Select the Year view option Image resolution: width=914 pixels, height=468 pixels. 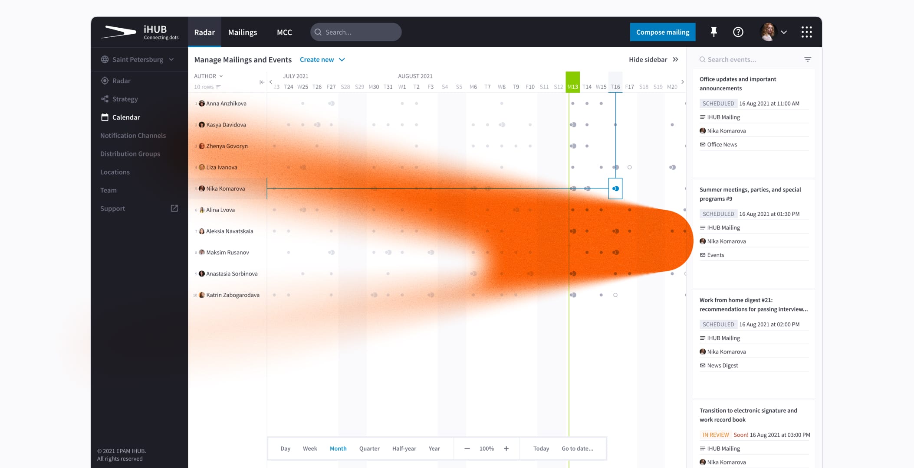coord(434,448)
